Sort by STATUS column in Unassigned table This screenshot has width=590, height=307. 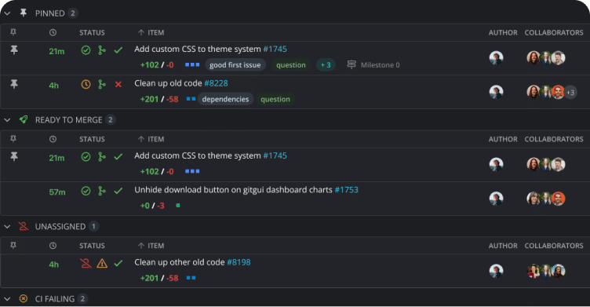tap(93, 246)
